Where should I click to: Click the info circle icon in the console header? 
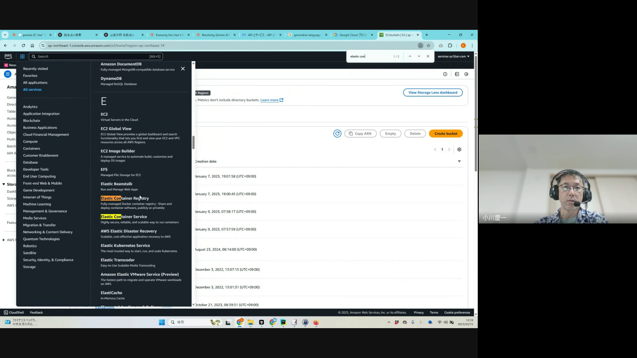pyautogui.click(x=445, y=74)
